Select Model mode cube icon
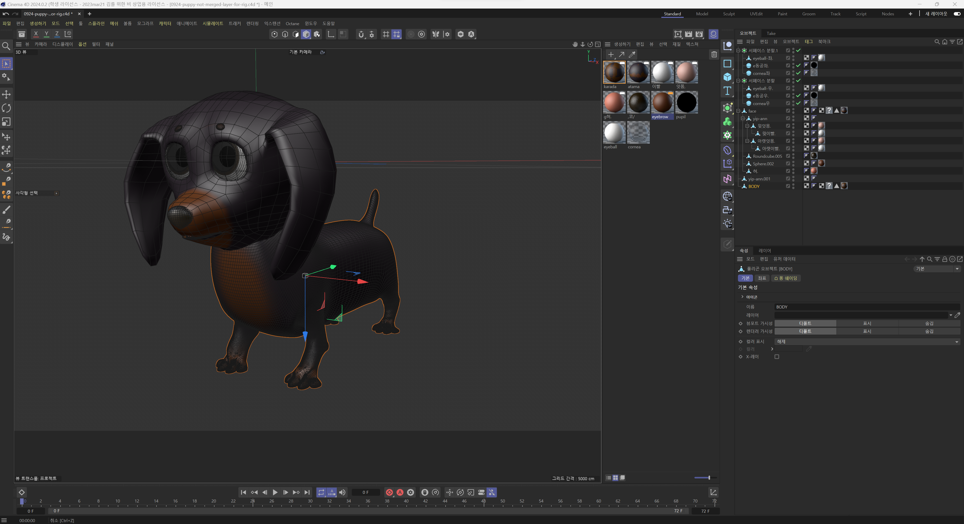This screenshot has width=964, height=524. [x=306, y=34]
